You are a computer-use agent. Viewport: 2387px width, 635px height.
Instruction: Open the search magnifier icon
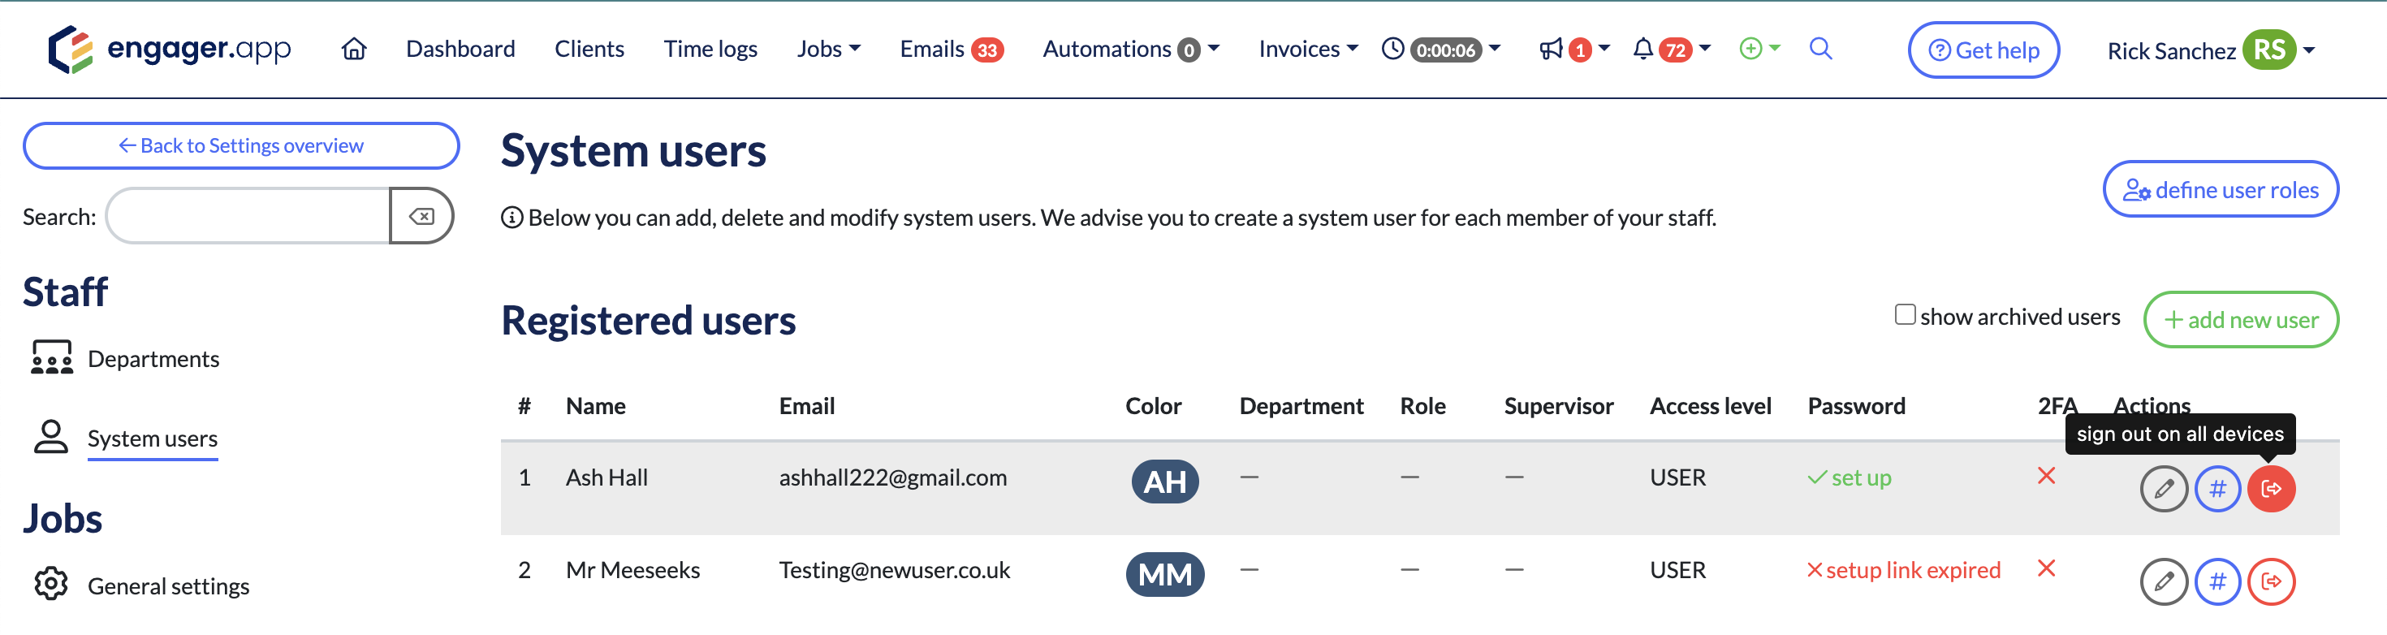pos(1820,50)
